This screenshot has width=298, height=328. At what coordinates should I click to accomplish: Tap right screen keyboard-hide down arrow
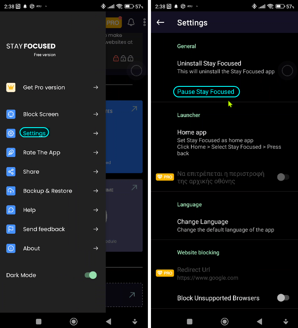286,321
